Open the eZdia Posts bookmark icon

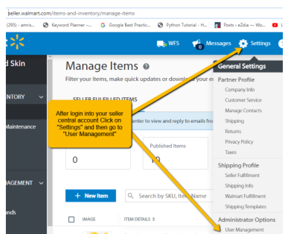[x=218, y=25]
